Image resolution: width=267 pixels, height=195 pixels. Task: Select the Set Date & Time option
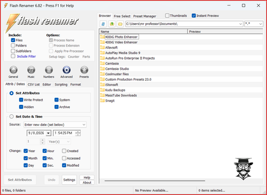point(12,116)
